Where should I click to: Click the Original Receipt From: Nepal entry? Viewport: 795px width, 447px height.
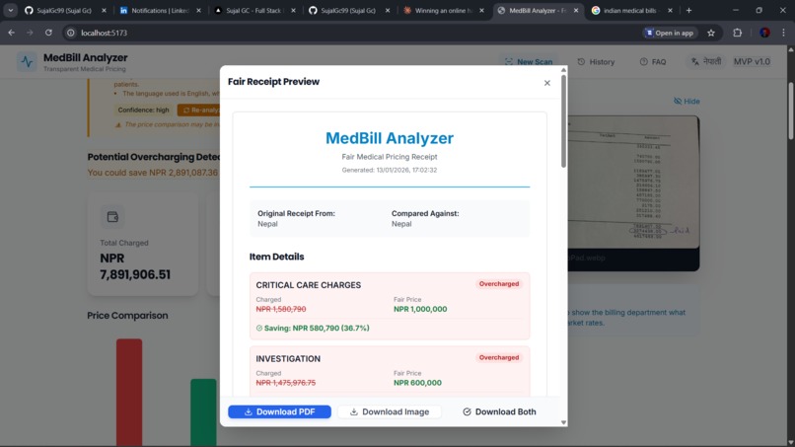point(296,219)
